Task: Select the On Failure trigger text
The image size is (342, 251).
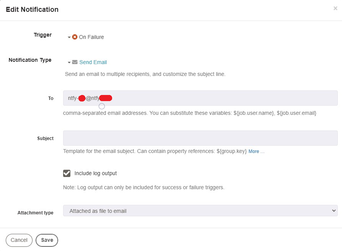Action: click(x=91, y=37)
